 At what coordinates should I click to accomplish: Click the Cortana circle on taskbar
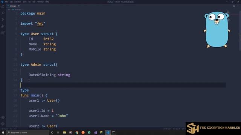pyautogui.click(x=52, y=132)
